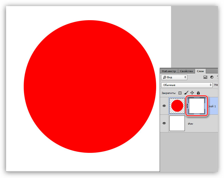Lock layer position move icon
The image size is (224, 178).
(192, 93)
